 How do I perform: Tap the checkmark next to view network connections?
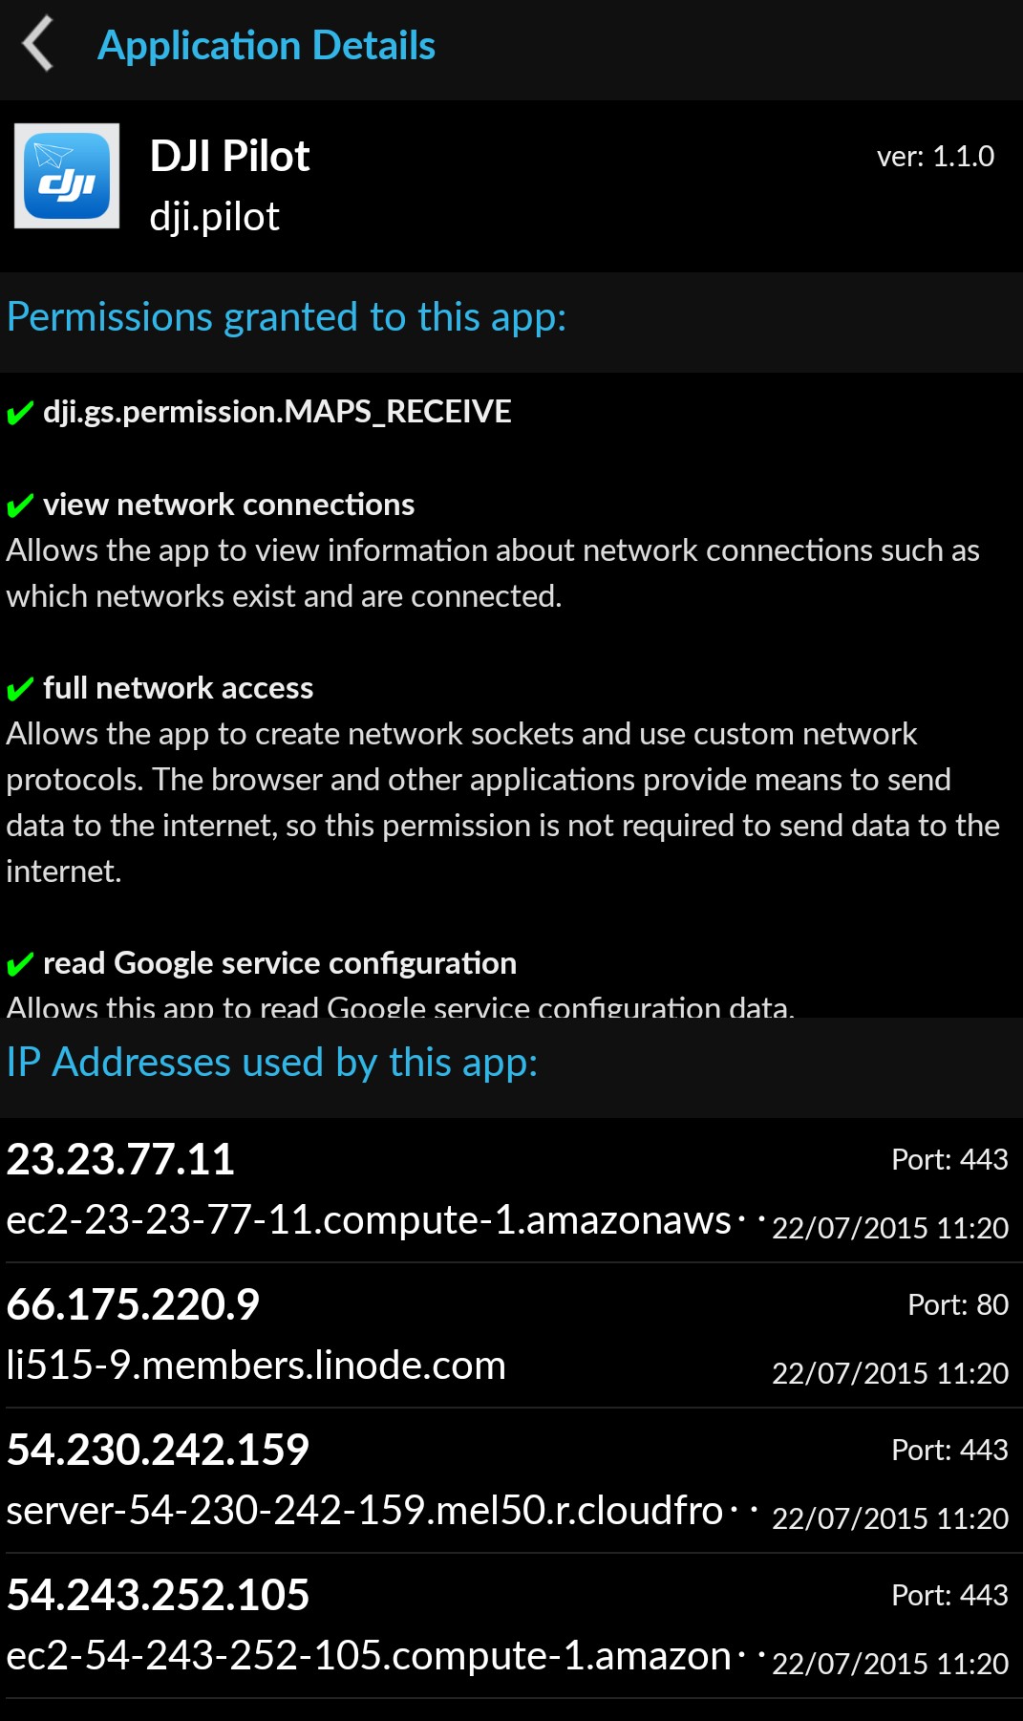tap(20, 506)
